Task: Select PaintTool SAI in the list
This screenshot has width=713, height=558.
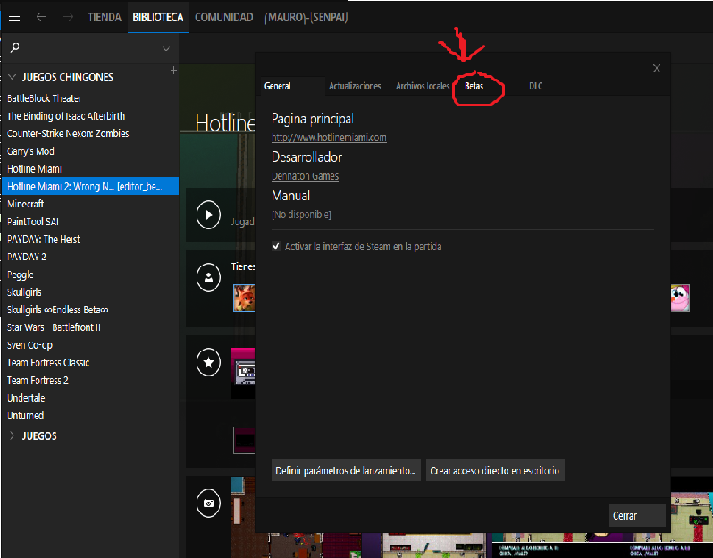Action: pos(90,222)
